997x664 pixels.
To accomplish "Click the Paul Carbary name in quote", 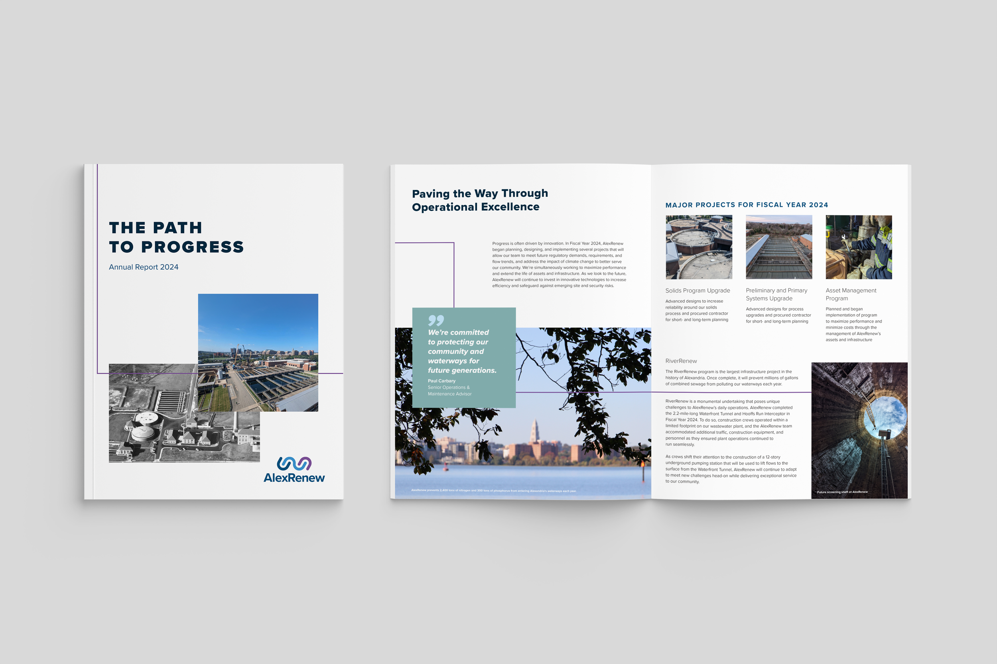I will tap(441, 381).
